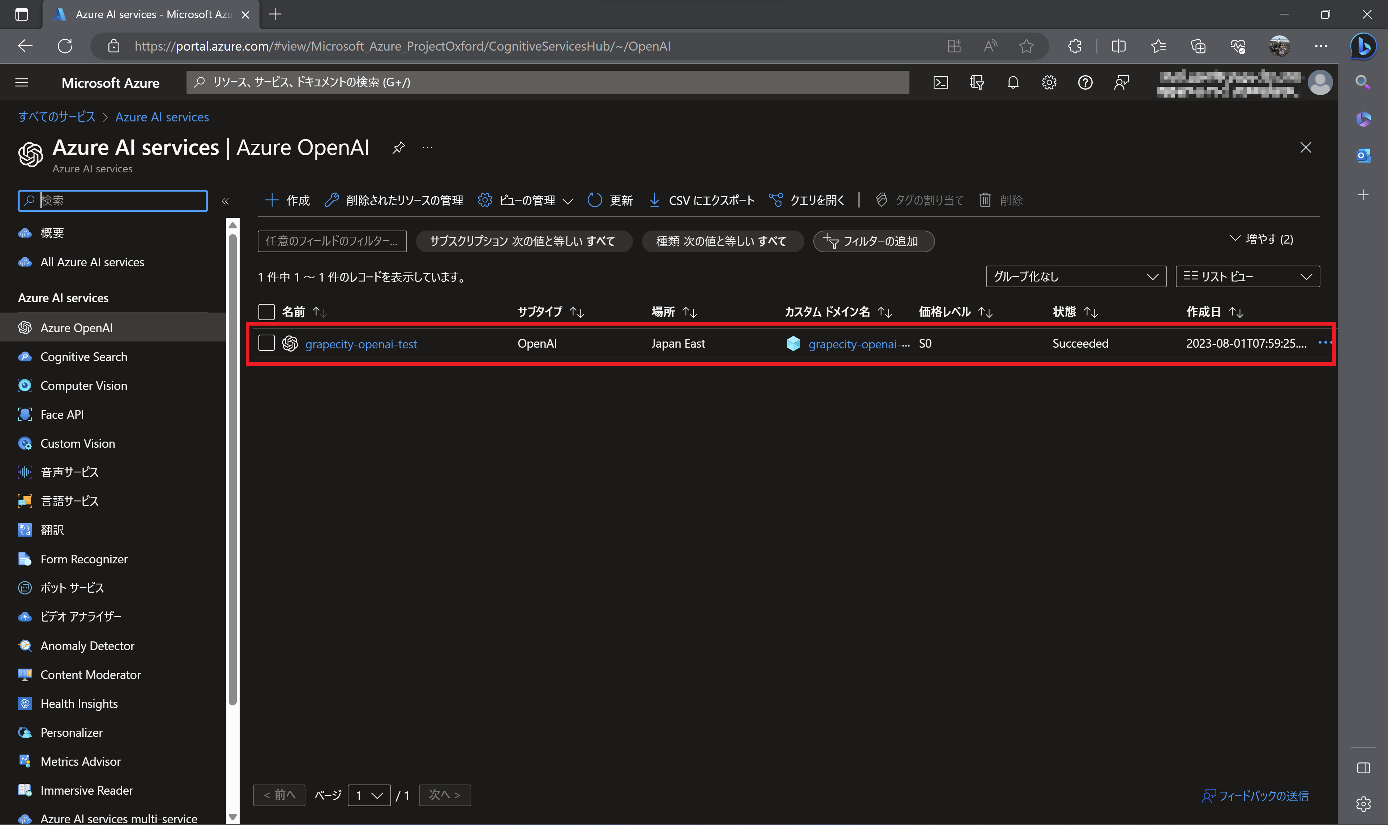Click the left menu scrollbar up arrow
Viewport: 1388px width, 825px height.
coord(233,225)
